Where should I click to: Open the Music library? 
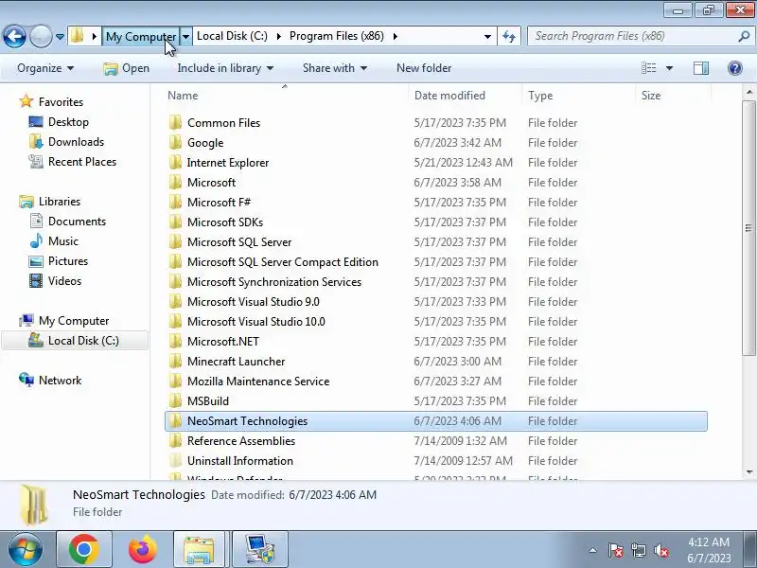pyautogui.click(x=62, y=241)
